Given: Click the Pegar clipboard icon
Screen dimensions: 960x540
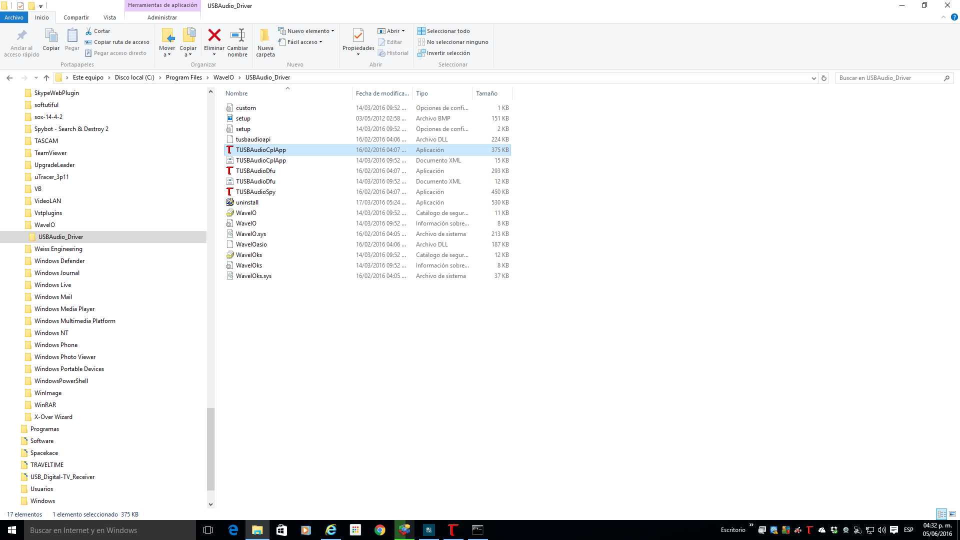Looking at the screenshot, I should click(72, 35).
